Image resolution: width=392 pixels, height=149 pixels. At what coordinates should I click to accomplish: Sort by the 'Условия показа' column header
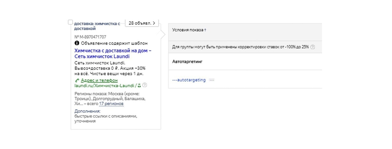[188, 30]
